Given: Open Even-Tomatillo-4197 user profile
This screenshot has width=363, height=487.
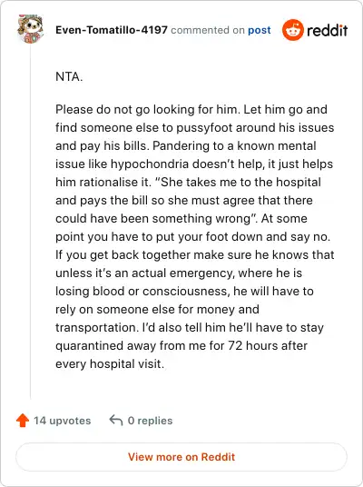Looking at the screenshot, I should coord(112,30).
